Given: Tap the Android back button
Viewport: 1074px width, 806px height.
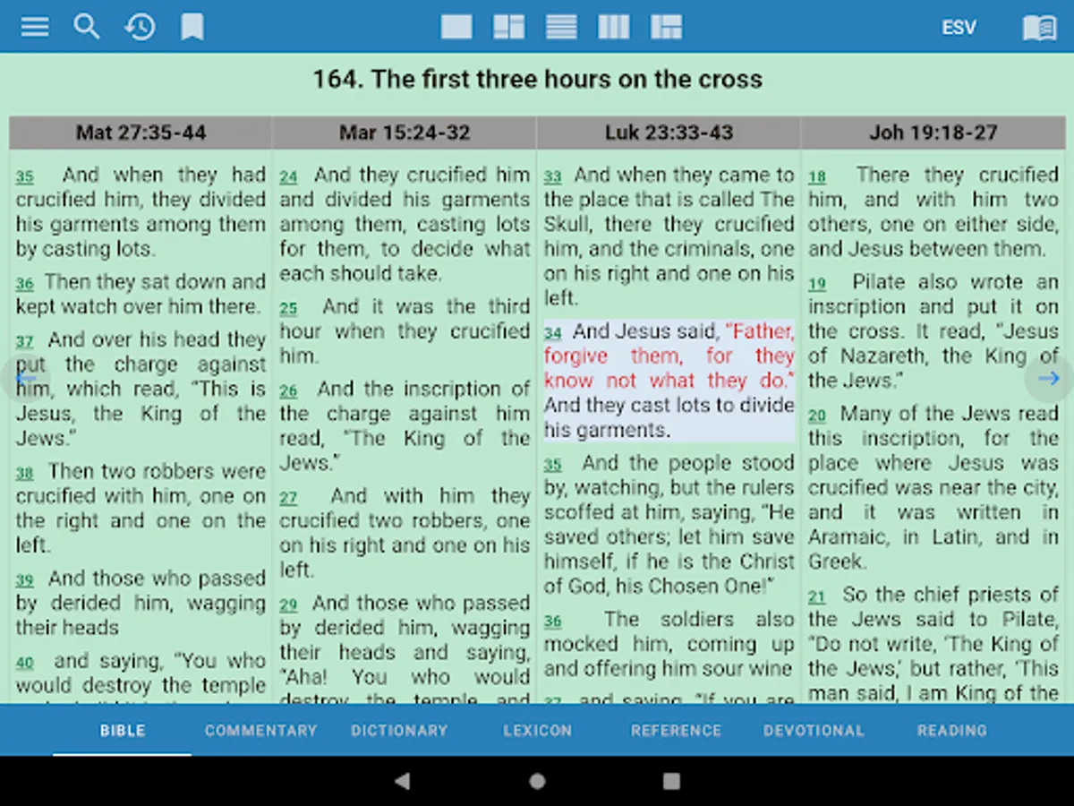Looking at the screenshot, I should point(404,781).
